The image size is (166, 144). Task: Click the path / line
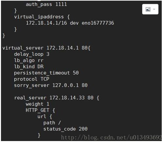point(52,123)
